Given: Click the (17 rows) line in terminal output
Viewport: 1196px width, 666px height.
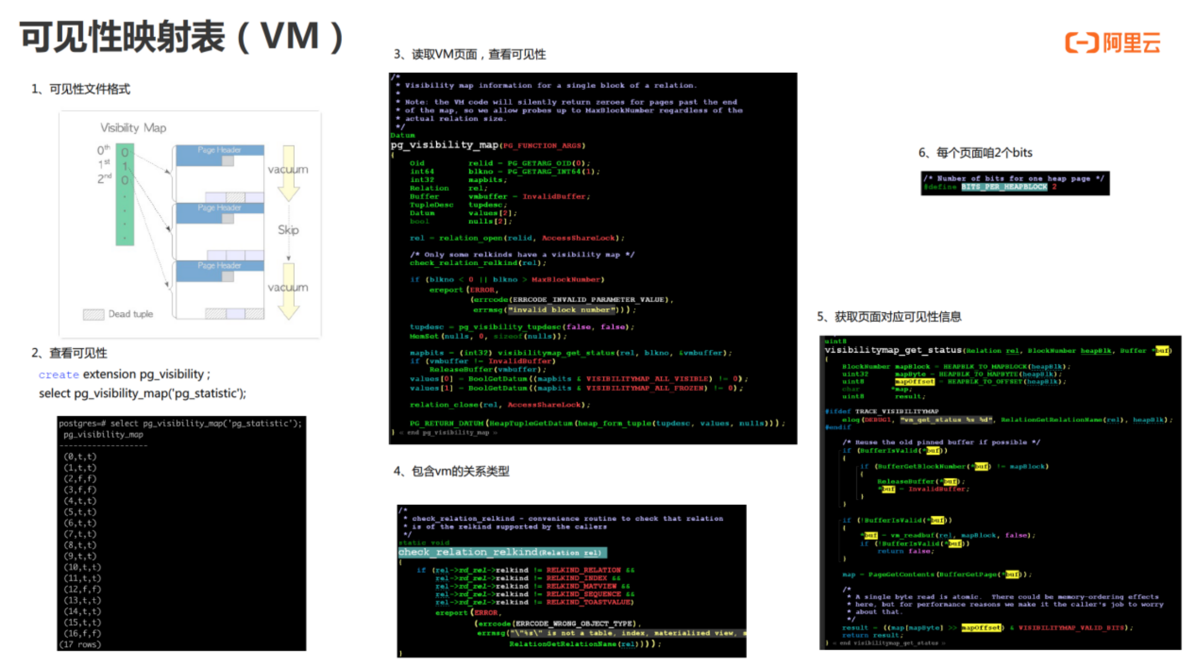Looking at the screenshot, I should 80,645.
